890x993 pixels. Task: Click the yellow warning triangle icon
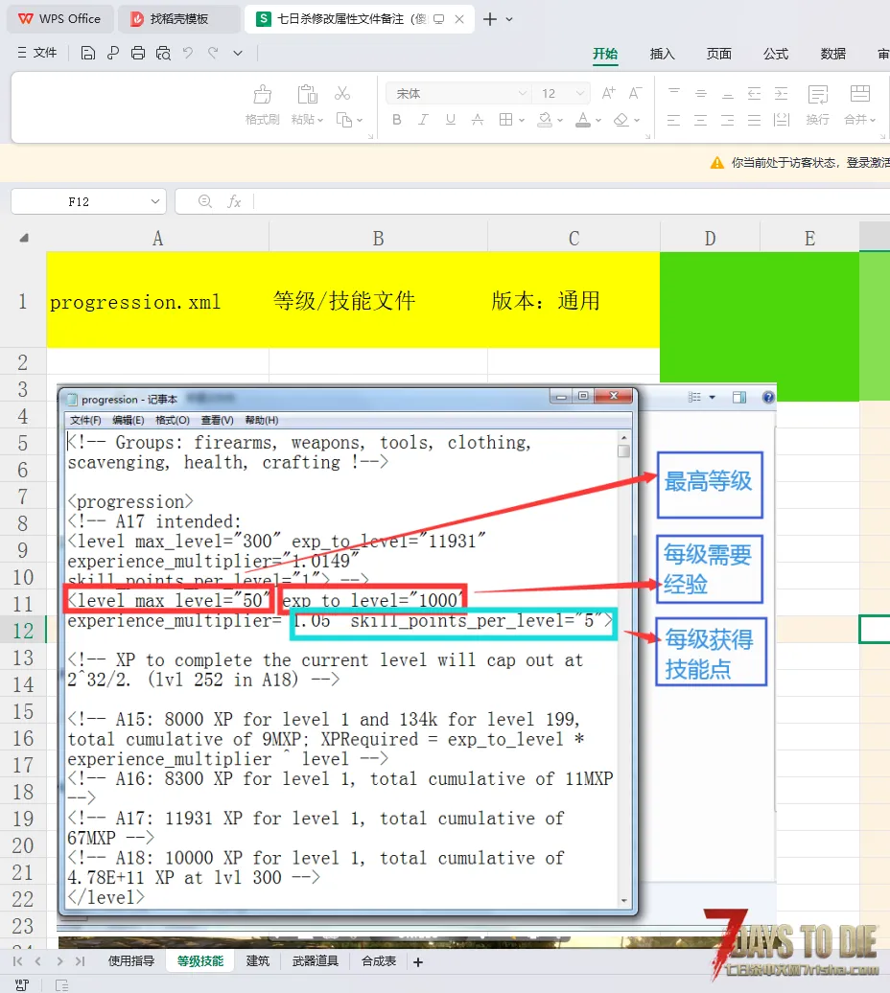[717, 163]
